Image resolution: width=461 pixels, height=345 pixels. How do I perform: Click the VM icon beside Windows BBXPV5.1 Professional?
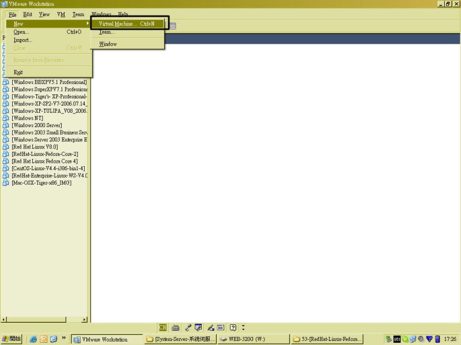(6, 82)
